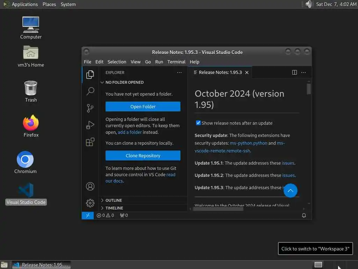The image size is (358, 269).
Task: Open the Selection menu
Action: coord(117,62)
